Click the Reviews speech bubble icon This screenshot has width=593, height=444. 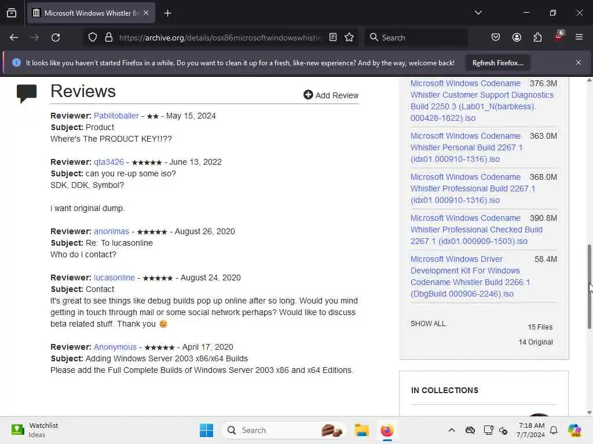coord(27,93)
